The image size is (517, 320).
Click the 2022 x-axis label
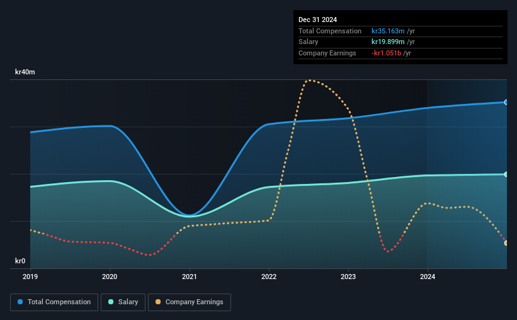pyautogui.click(x=269, y=277)
